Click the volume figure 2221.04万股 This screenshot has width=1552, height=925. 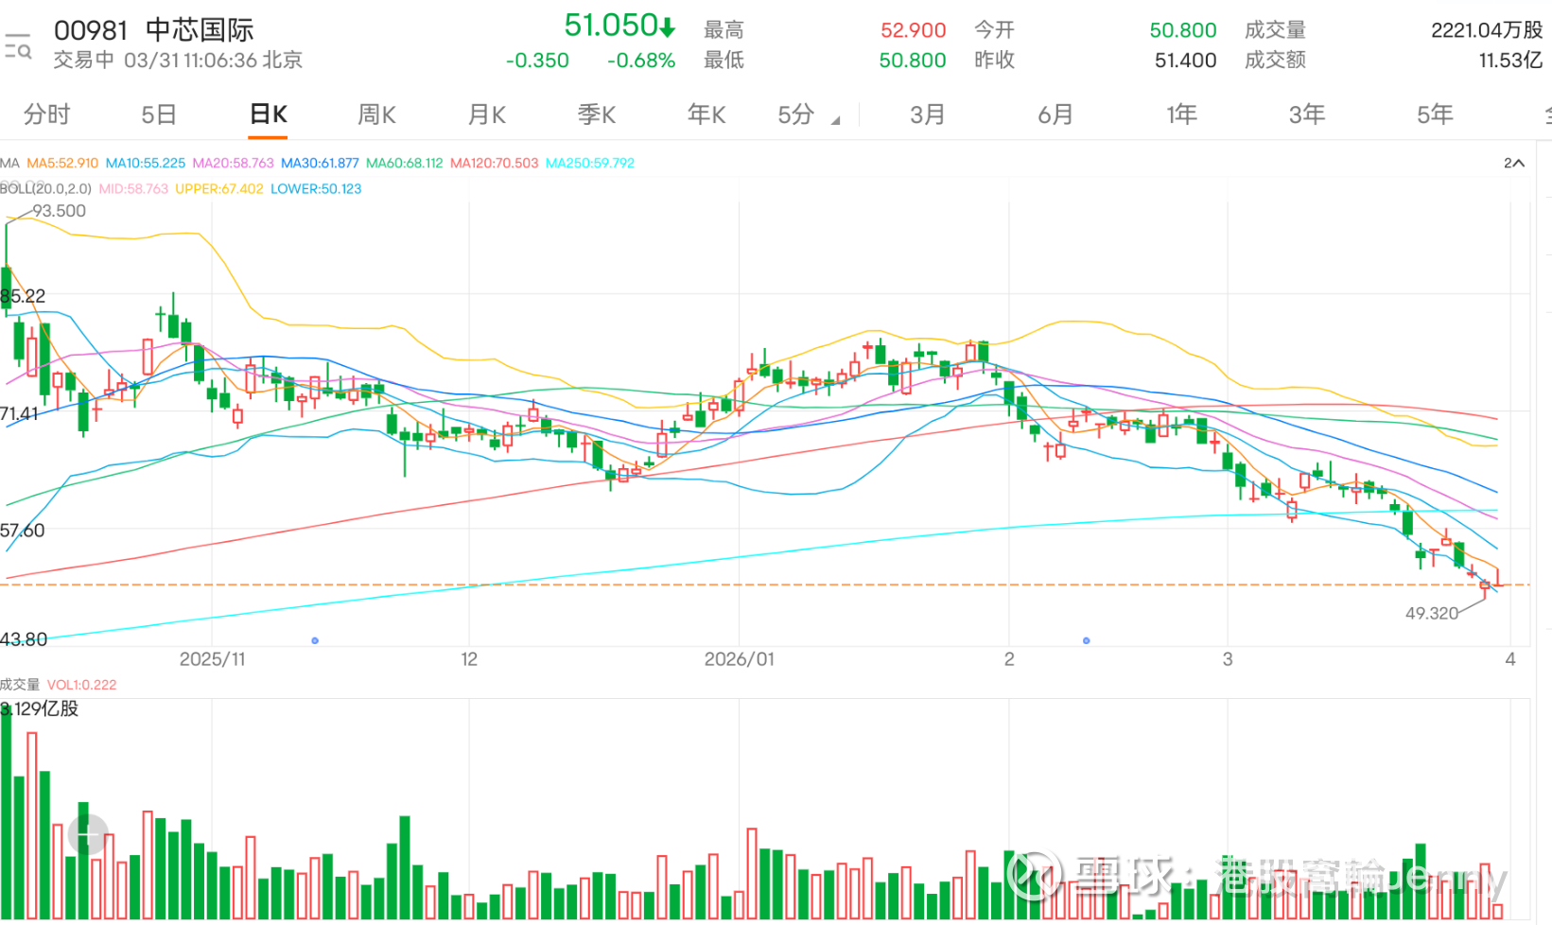coord(1487,30)
